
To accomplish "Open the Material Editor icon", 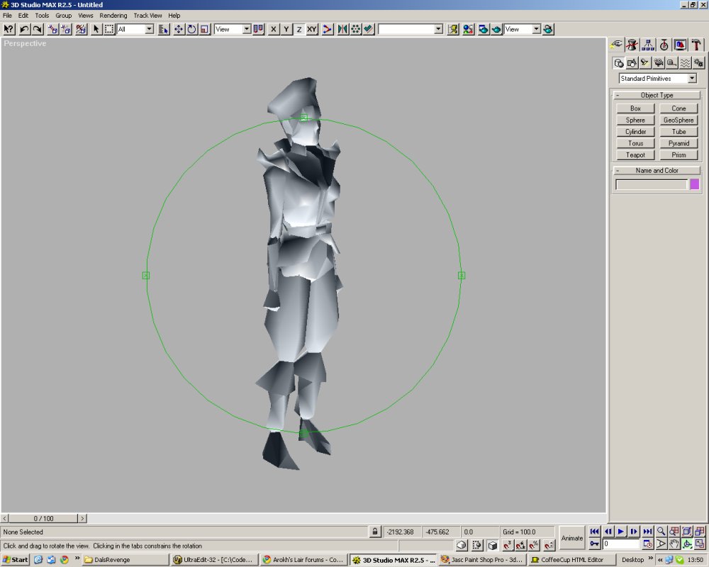I will pyautogui.click(x=468, y=29).
